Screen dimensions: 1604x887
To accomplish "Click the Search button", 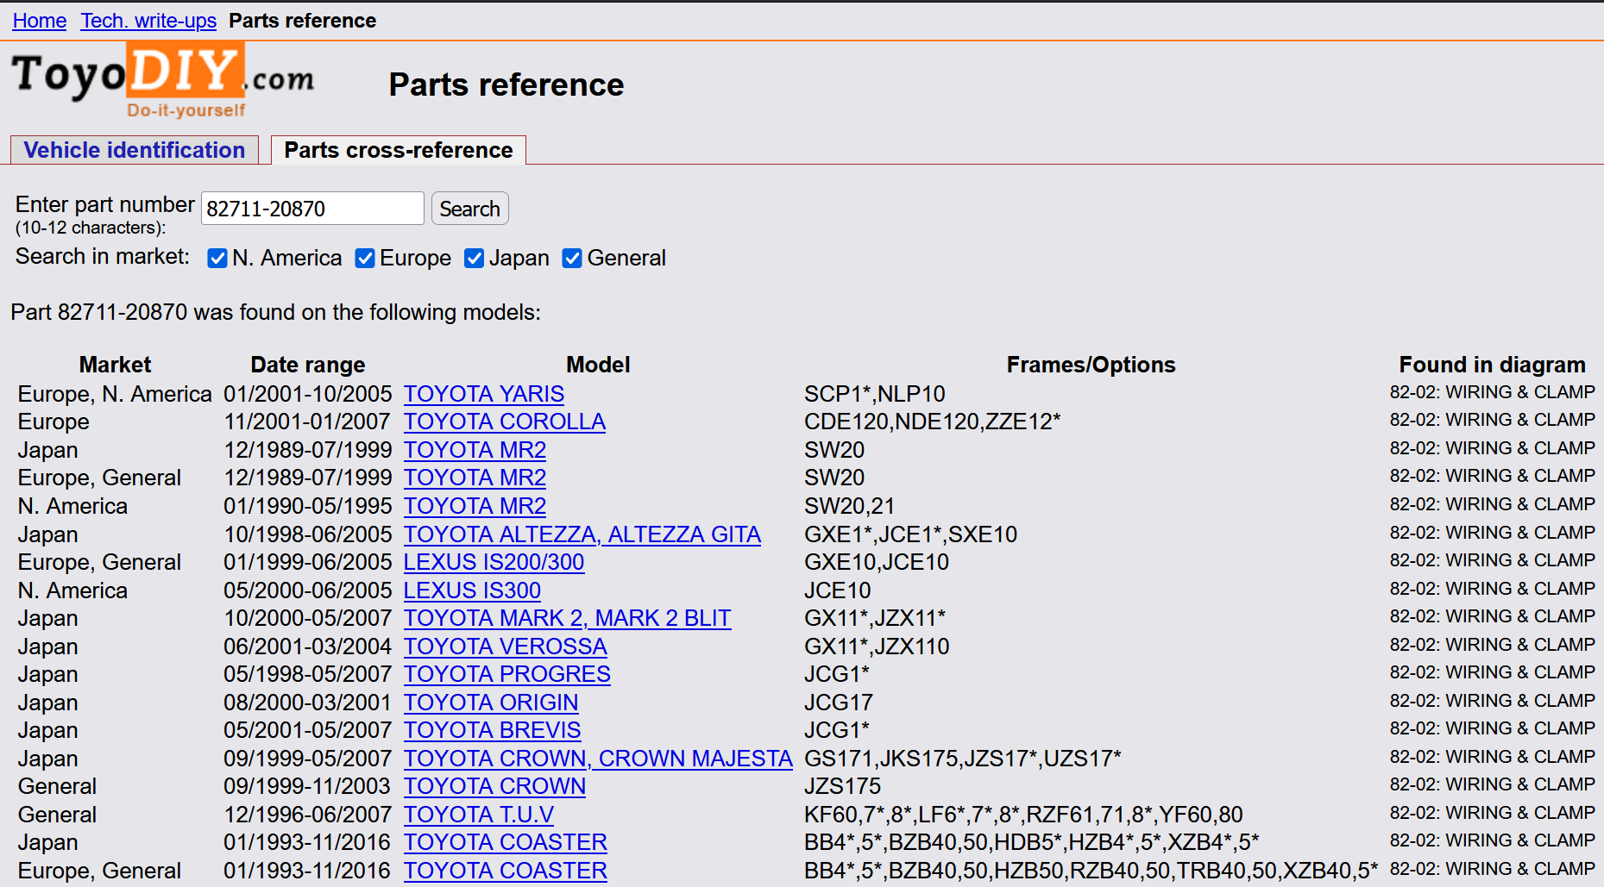I will 469,209.
